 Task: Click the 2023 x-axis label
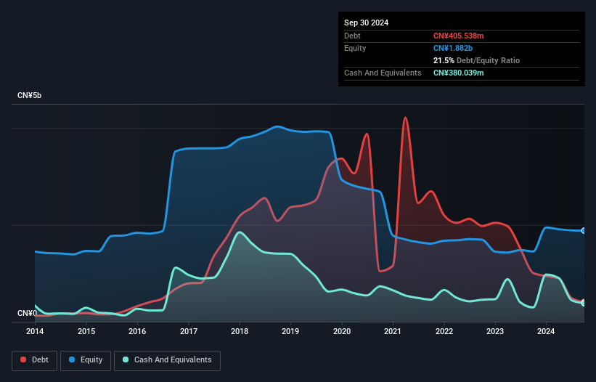tap(495, 331)
